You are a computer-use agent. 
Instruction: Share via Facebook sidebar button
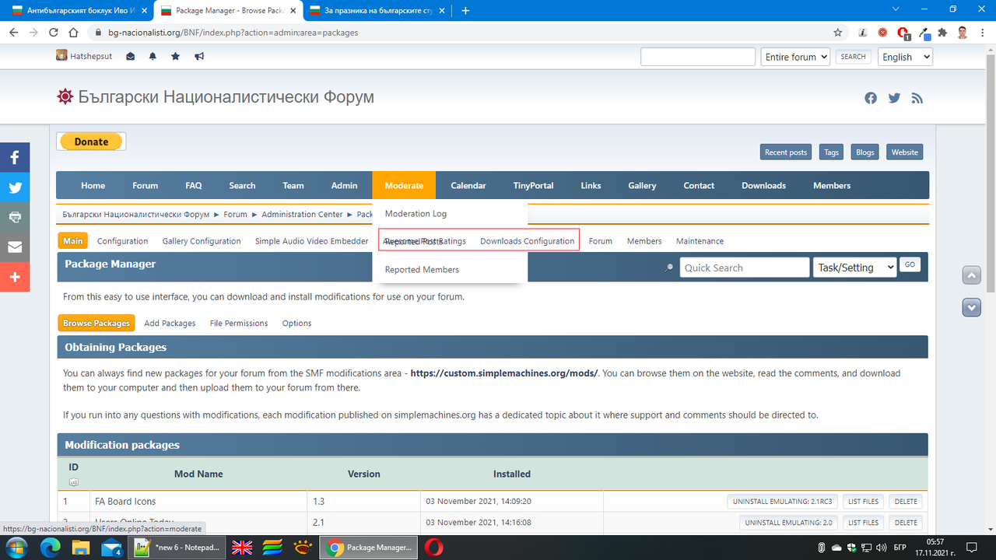point(15,158)
